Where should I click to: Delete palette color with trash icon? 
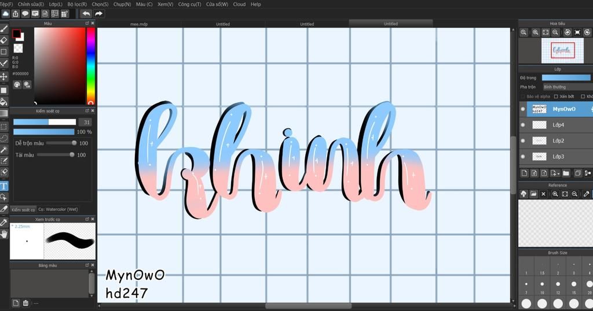(25, 303)
